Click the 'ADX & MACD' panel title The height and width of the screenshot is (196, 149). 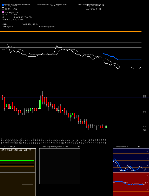10,147
